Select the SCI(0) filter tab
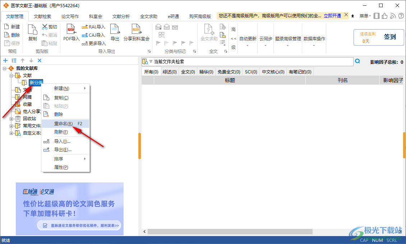The image size is (406, 244). point(251,72)
